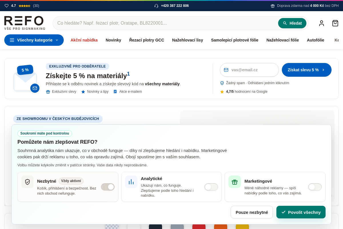
Task: Click the Pomůžete nám zlepšovat REFO? heading
Action: (x=57, y=142)
